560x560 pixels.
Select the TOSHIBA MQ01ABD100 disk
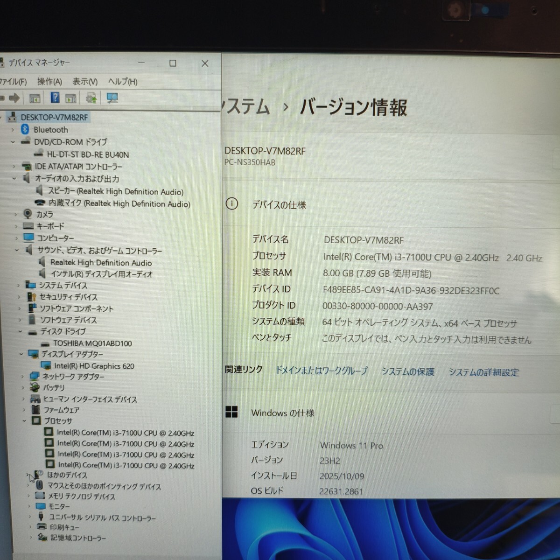click(x=92, y=343)
